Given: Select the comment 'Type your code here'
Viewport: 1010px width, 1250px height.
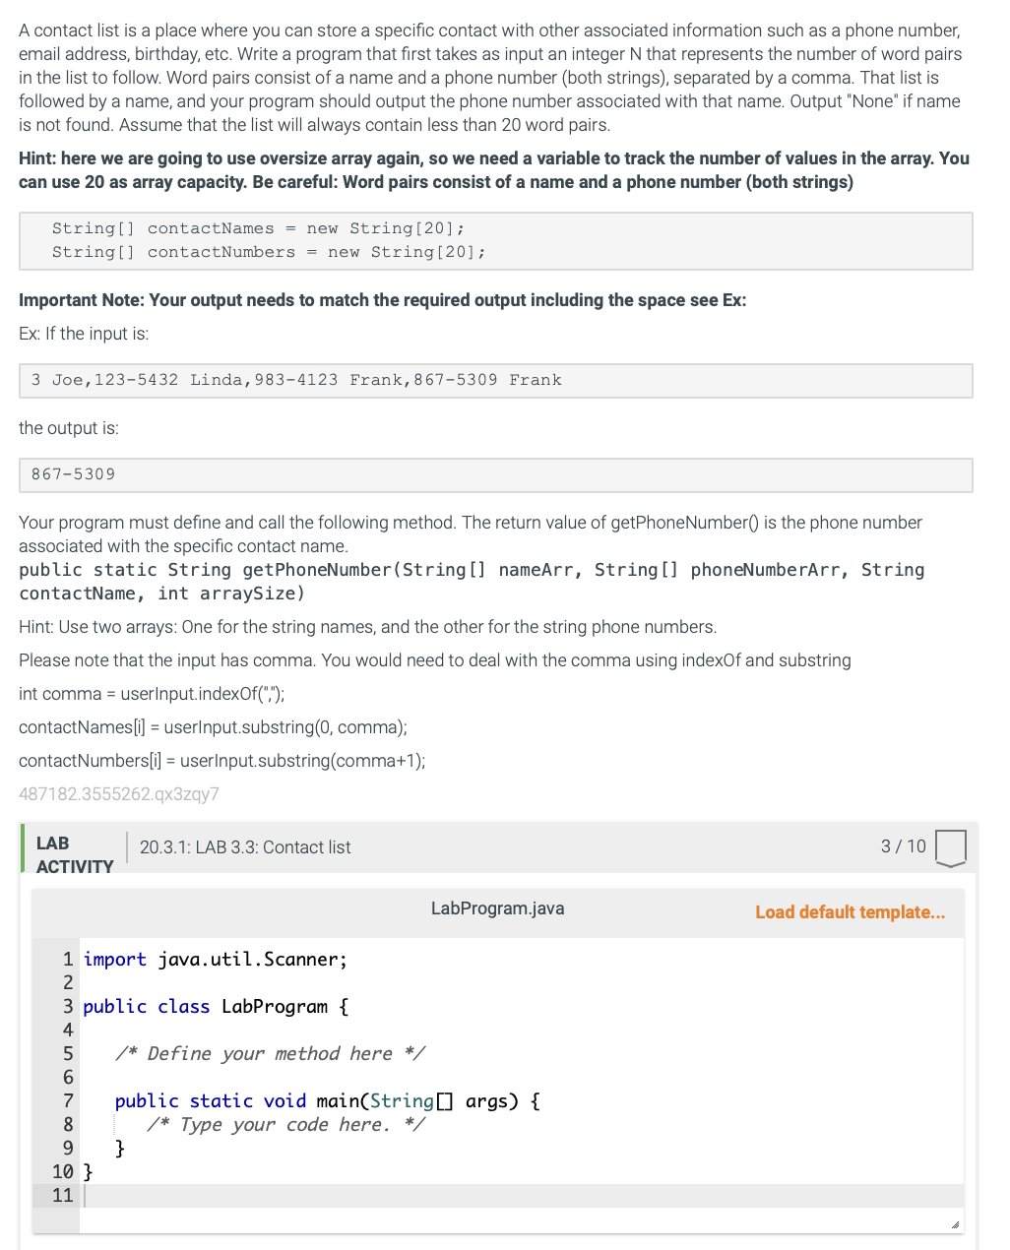Looking at the screenshot, I should (x=285, y=1124).
